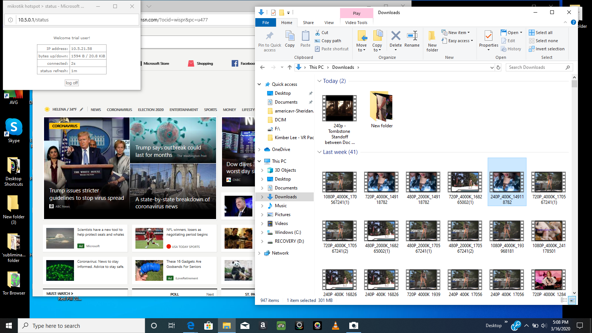Go back in File Explorer

[x=262, y=67]
